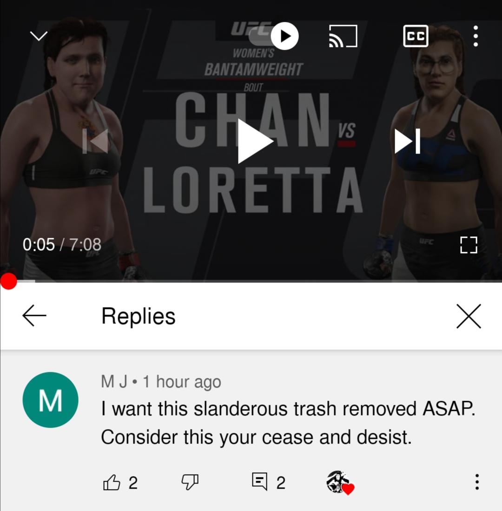Cast the video to a device

(x=343, y=36)
